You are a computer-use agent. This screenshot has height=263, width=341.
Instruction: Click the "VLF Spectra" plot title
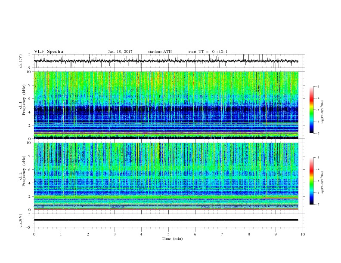(x=49, y=52)
